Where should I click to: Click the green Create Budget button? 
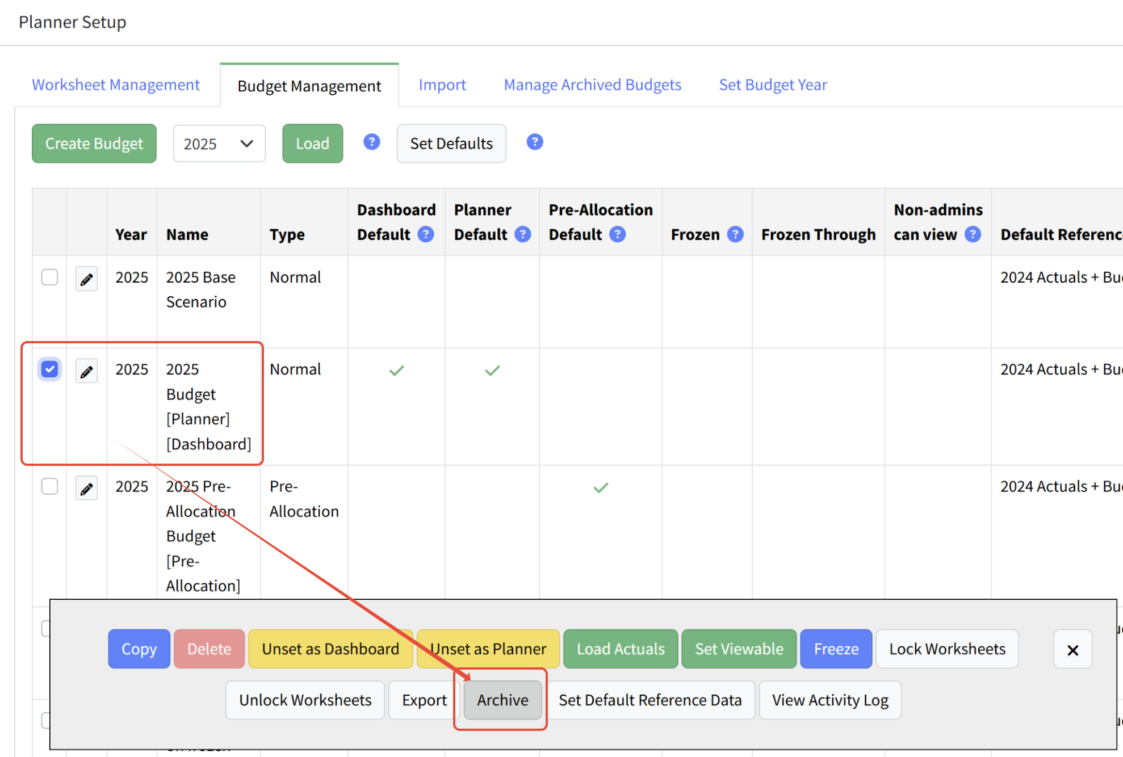(94, 144)
